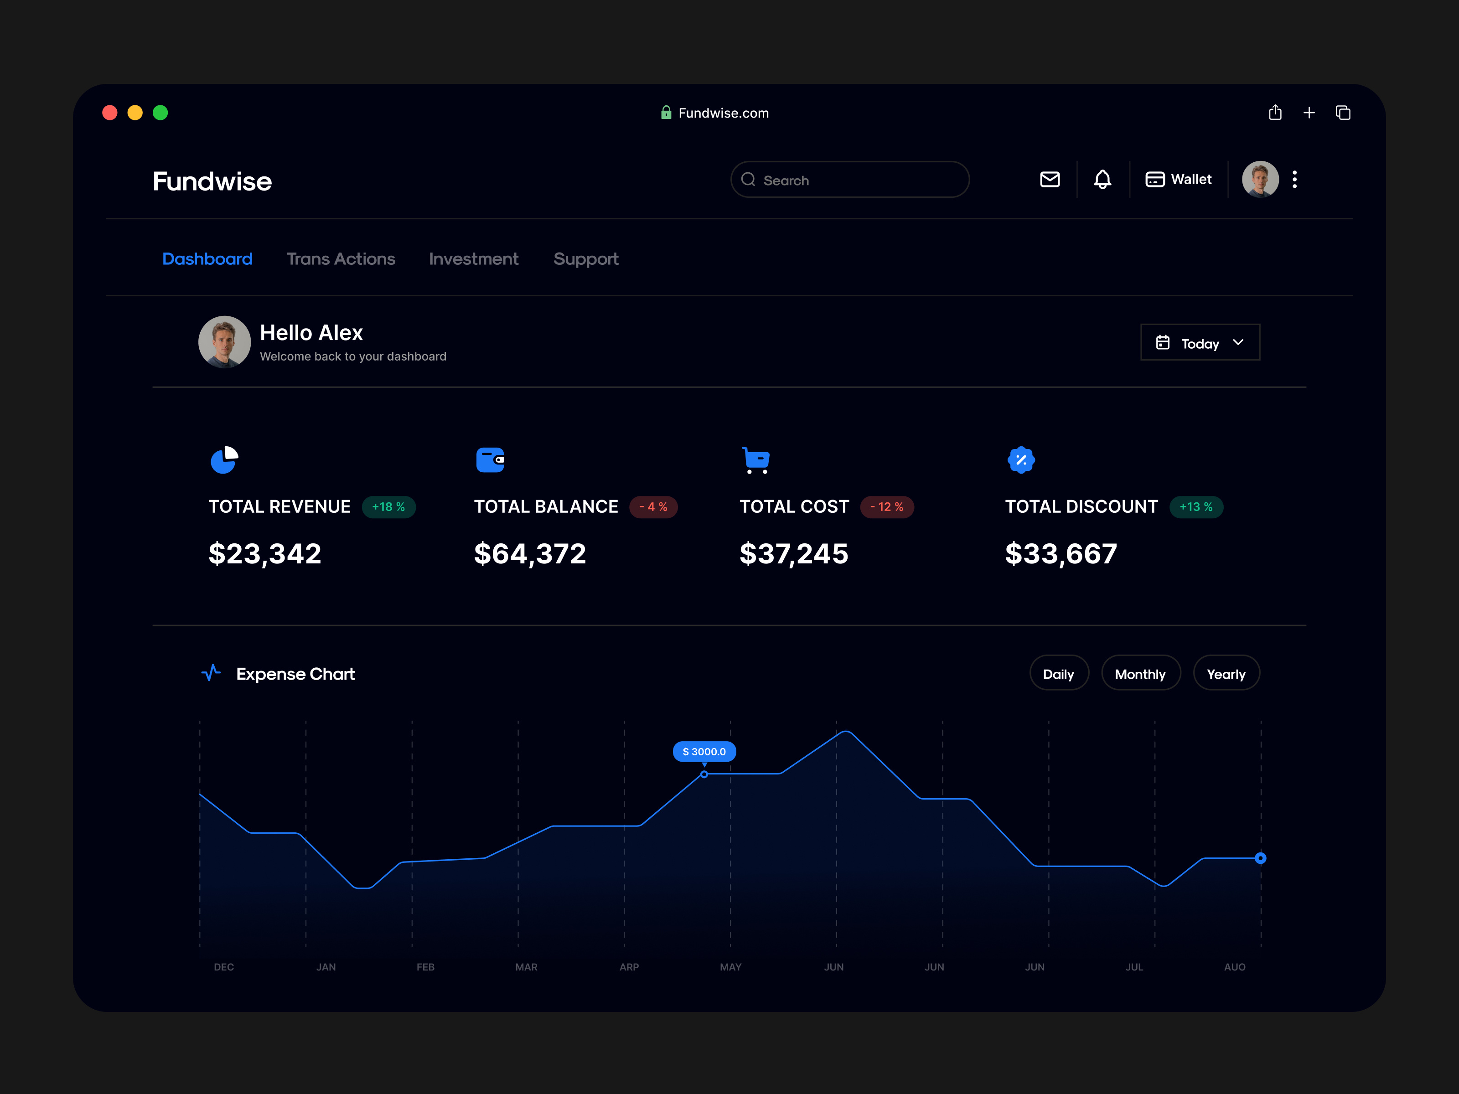Select the Total Balance wallet icon
Viewport: 1459px width, 1094px height.
pyautogui.click(x=490, y=459)
